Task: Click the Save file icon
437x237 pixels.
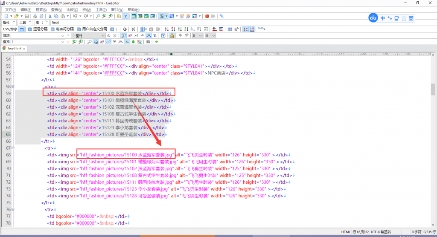Action: [26, 16]
